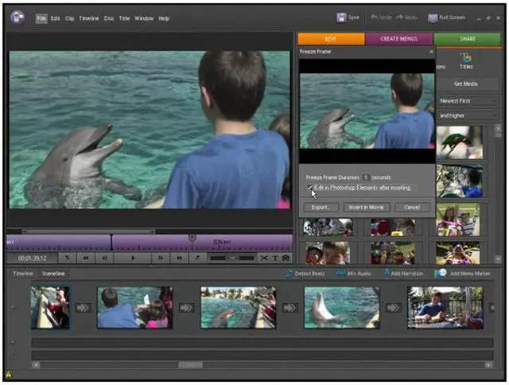Click transition arrow after first sceneline clip
The width and height of the screenshot is (509, 385).
pos(83,307)
